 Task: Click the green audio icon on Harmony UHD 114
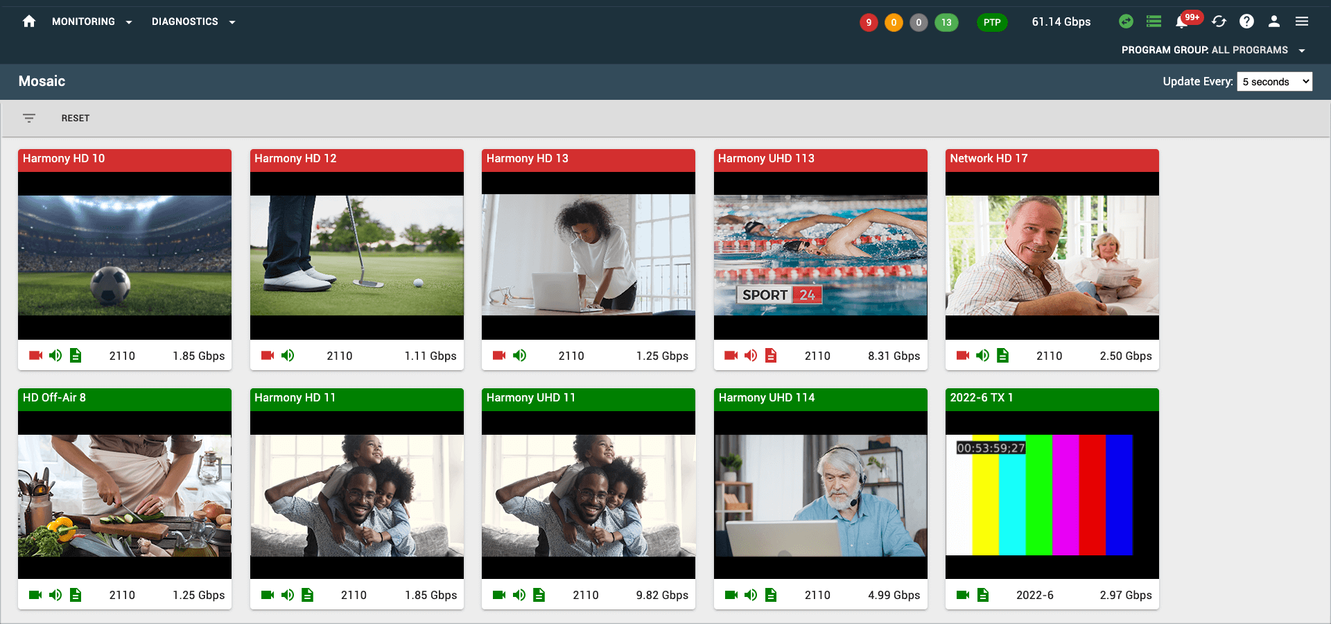click(751, 595)
